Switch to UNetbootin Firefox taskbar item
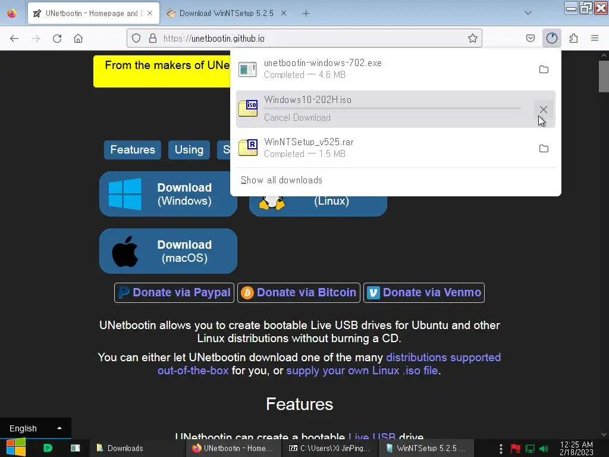 (233, 448)
